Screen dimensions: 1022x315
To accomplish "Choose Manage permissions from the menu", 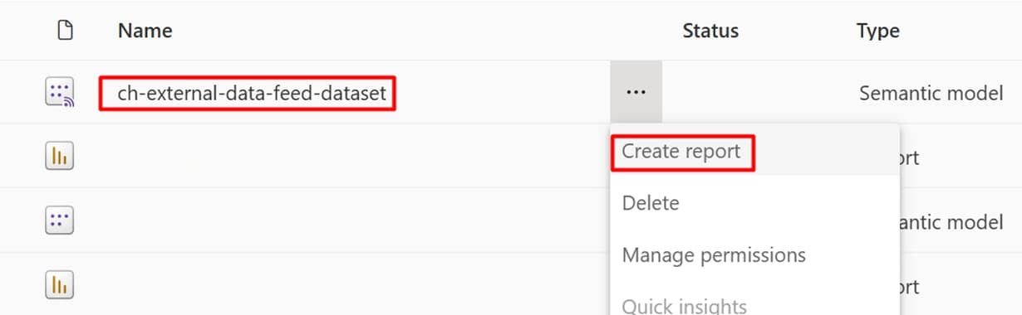I will click(714, 254).
